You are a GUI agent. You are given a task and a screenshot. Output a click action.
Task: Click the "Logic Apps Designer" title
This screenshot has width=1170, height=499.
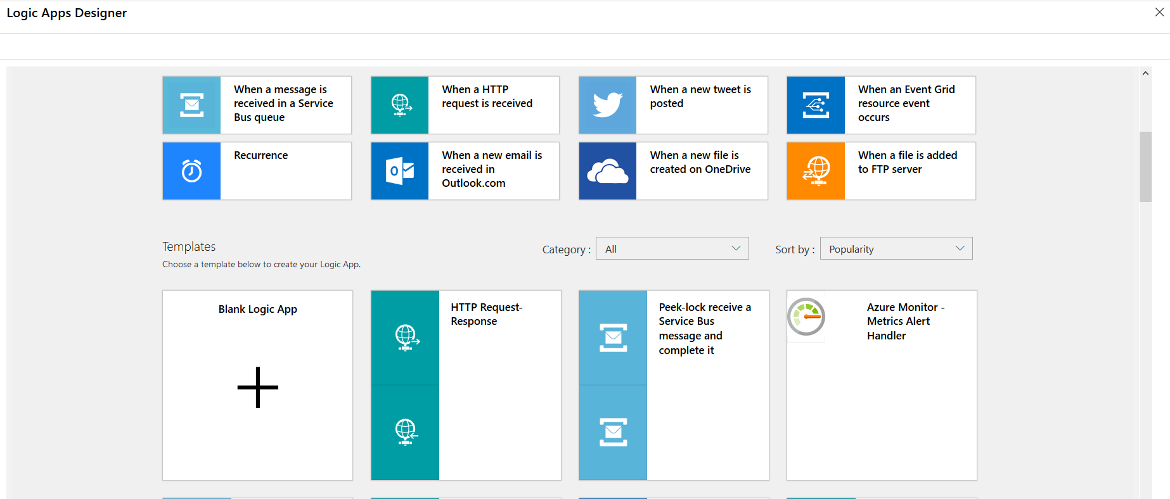(67, 13)
